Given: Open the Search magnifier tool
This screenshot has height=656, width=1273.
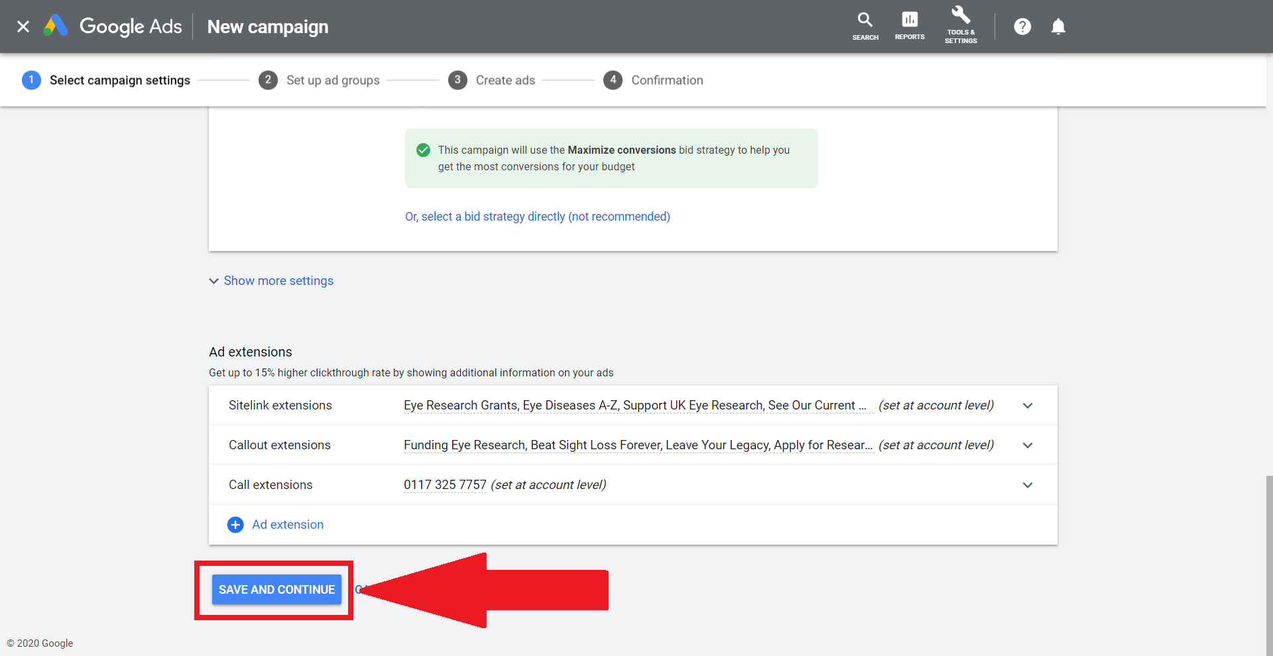Looking at the screenshot, I should pyautogui.click(x=865, y=27).
